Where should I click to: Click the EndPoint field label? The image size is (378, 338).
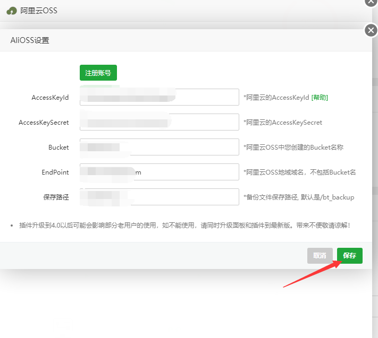(55, 172)
